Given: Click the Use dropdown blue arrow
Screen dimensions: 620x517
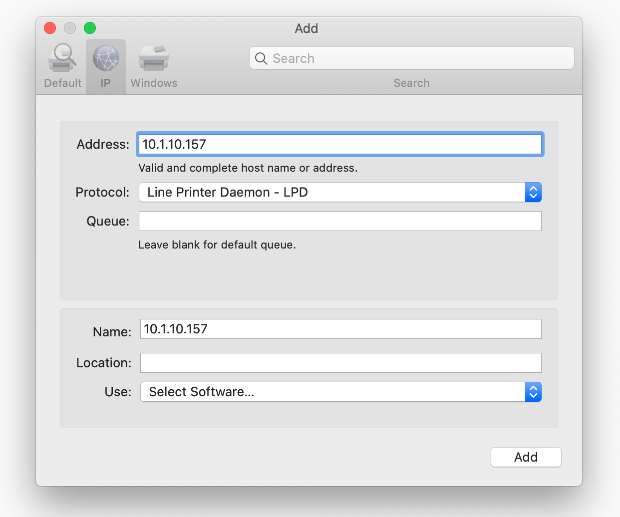Looking at the screenshot, I should pyautogui.click(x=533, y=392).
